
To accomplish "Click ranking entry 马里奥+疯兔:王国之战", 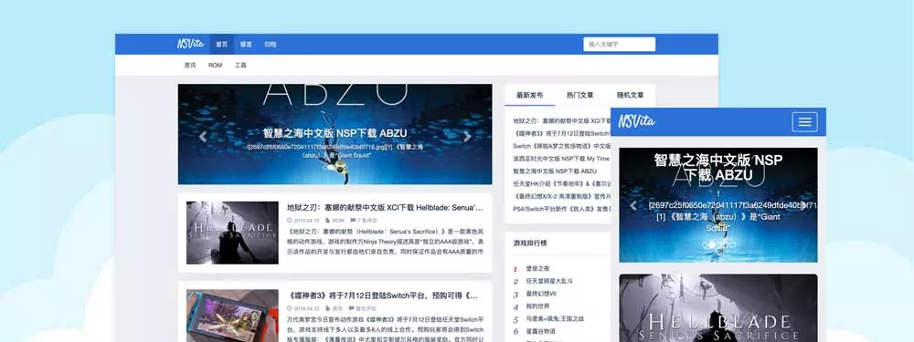I will (555, 319).
